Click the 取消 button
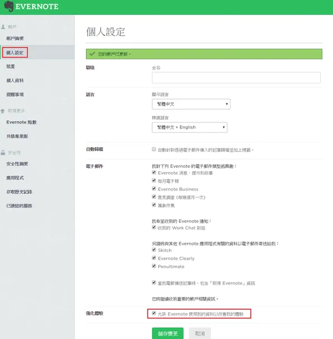The image size is (333, 339). tap(200, 333)
